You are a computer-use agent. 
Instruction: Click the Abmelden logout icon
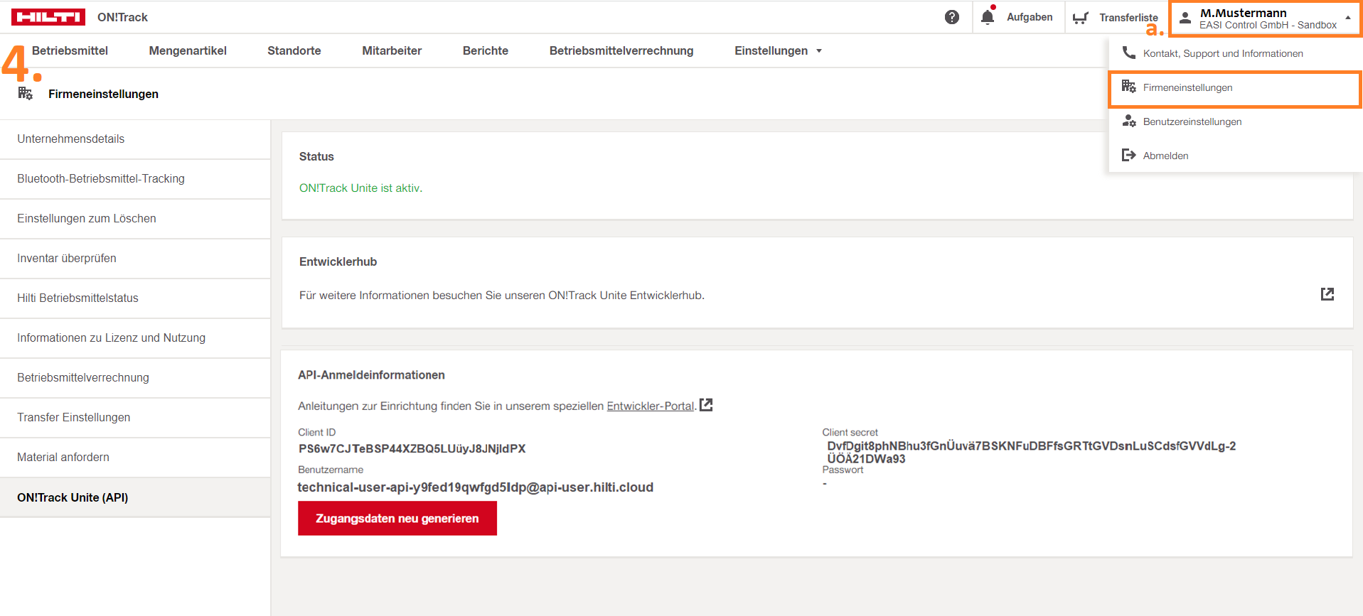tap(1128, 155)
